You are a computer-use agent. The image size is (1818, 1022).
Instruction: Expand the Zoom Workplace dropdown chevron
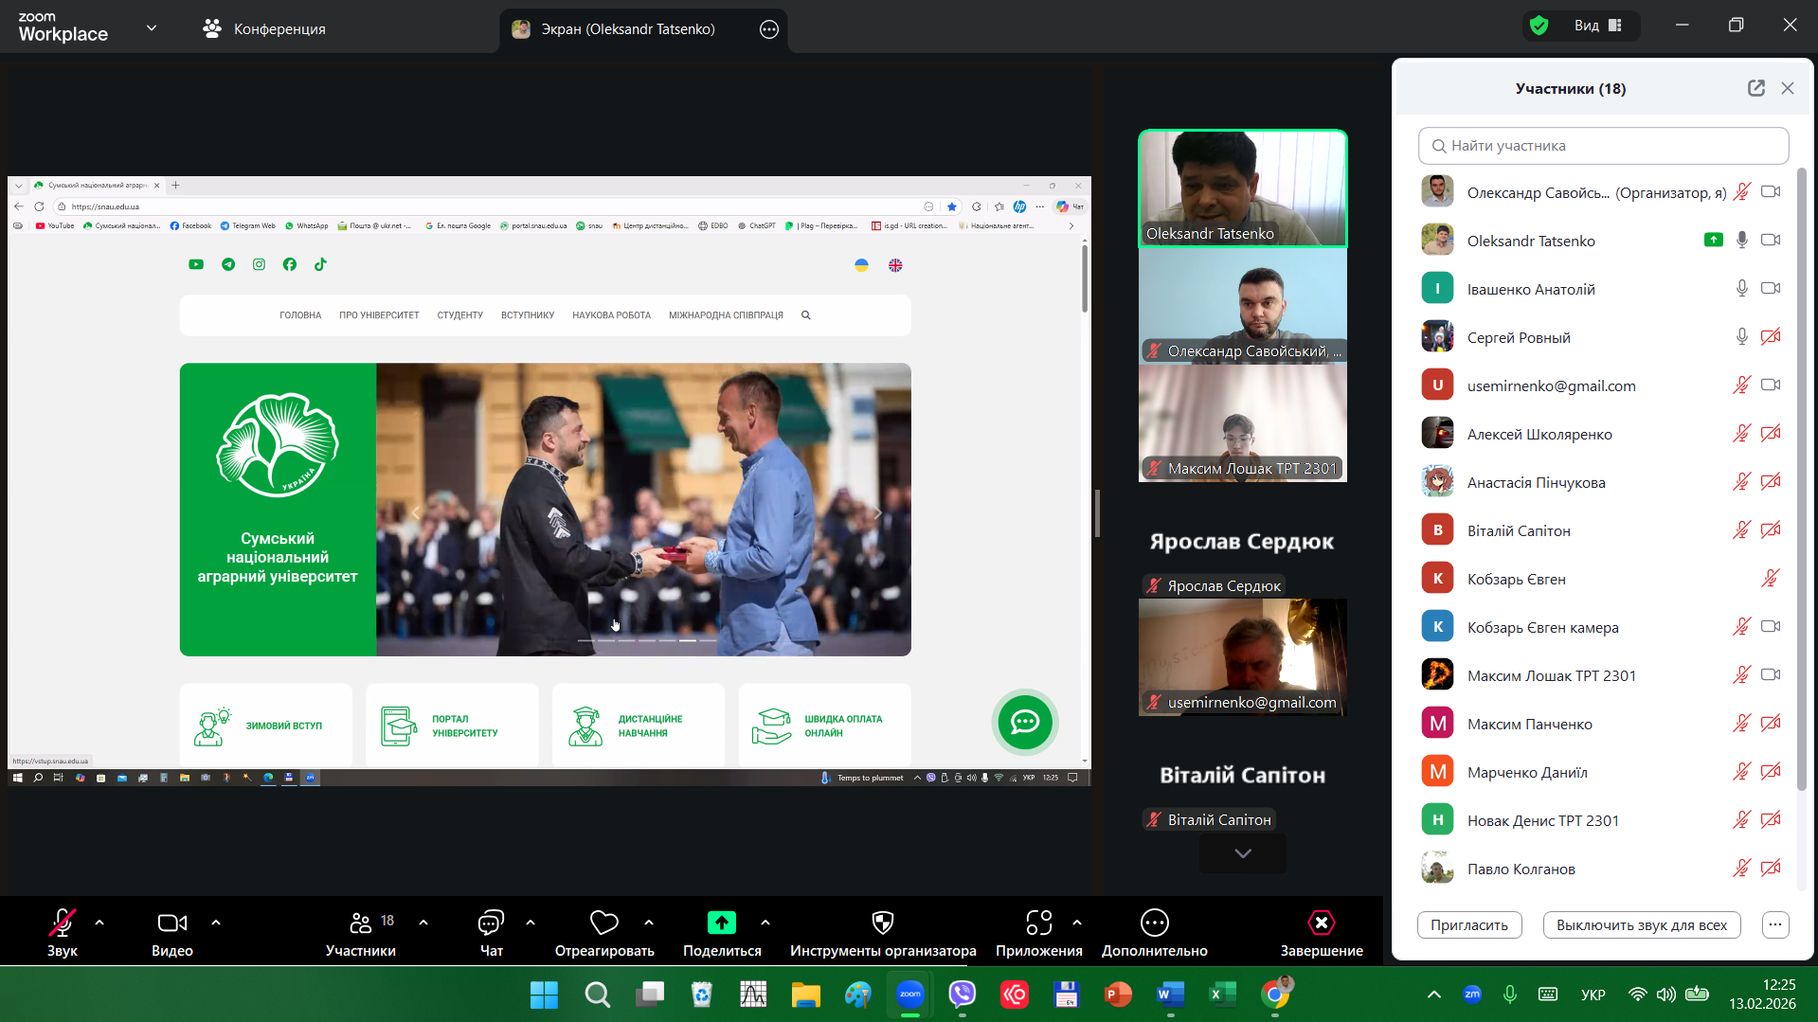[152, 28]
